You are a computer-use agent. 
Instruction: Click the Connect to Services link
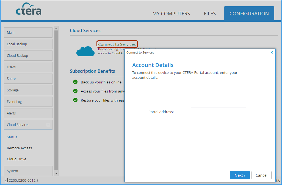point(117,44)
